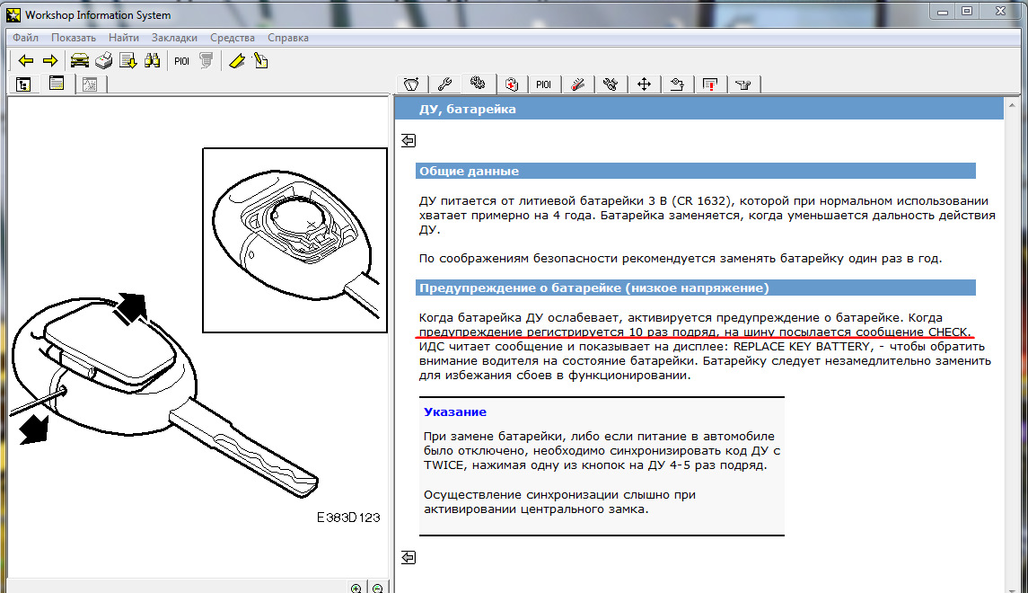
Task: Open search with the binoculars icon
Action: (152, 61)
